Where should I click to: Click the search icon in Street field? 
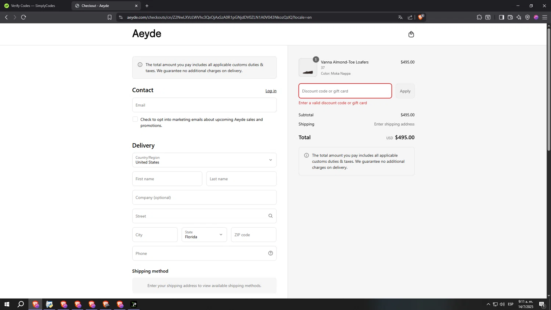[x=270, y=216]
